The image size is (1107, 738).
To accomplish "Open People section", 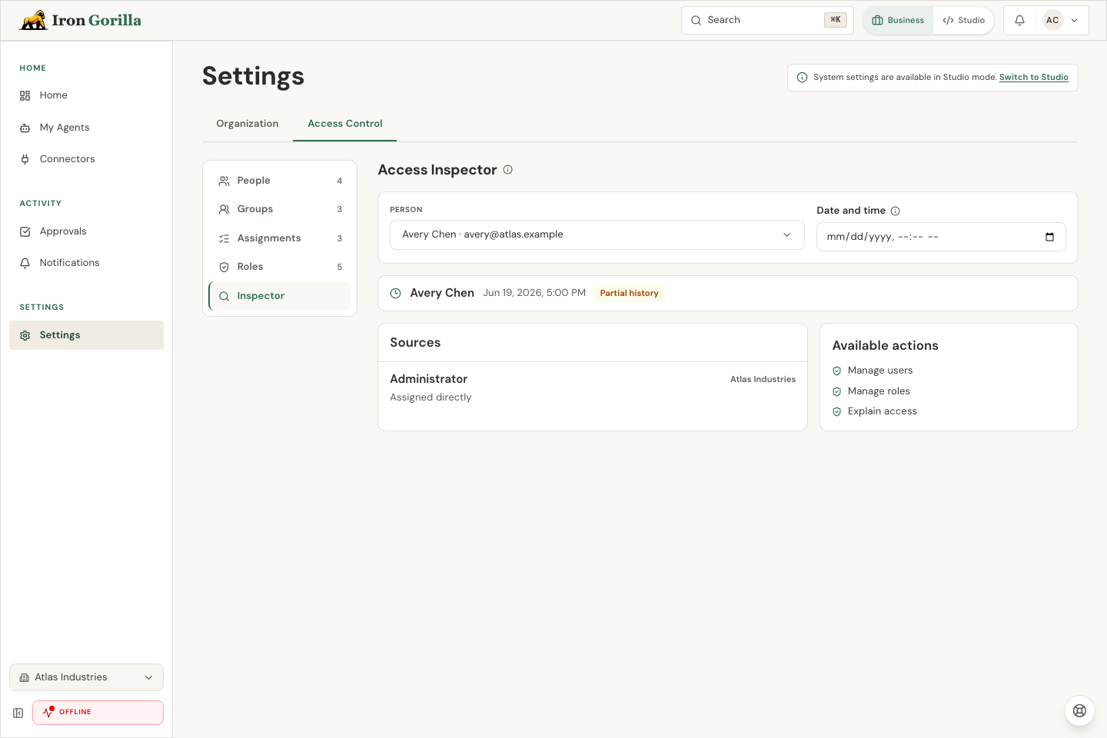I will pos(280,181).
